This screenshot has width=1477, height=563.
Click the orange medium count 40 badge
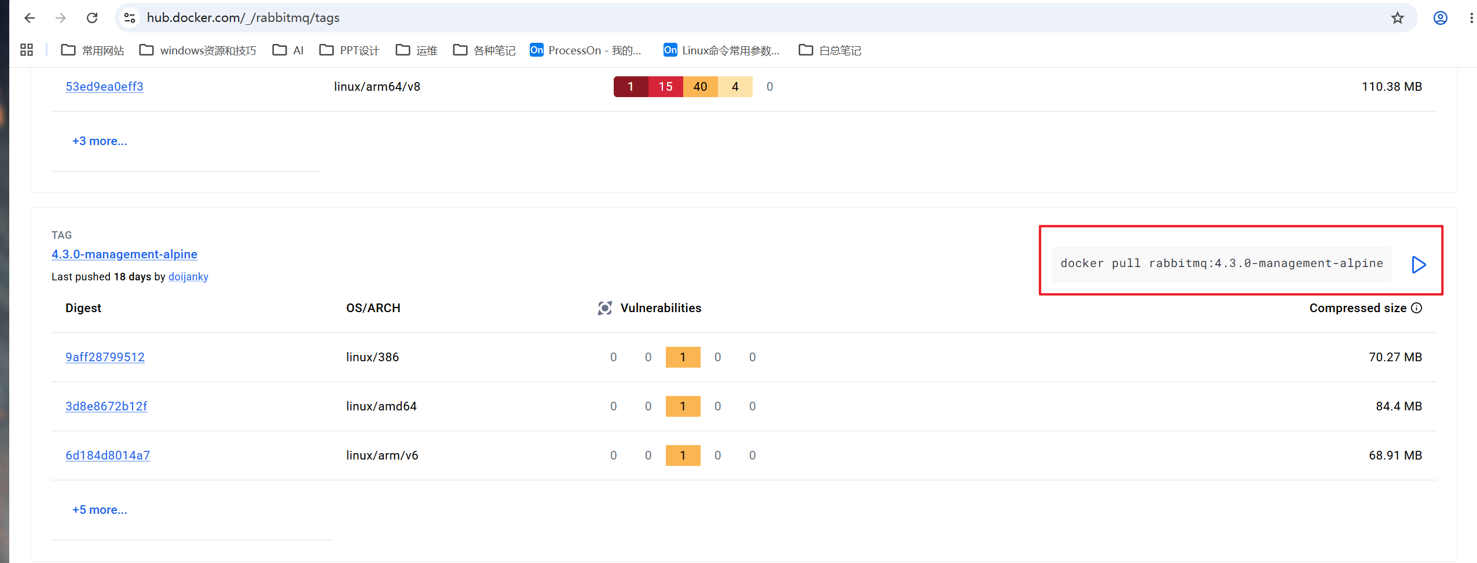(x=701, y=87)
